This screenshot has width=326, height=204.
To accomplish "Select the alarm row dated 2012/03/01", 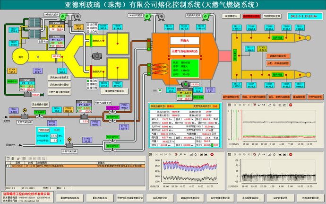I will [75, 166].
